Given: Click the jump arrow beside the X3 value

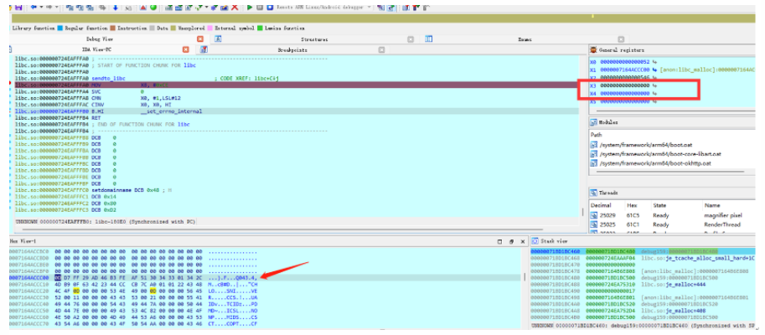Looking at the screenshot, I should click(x=654, y=85).
